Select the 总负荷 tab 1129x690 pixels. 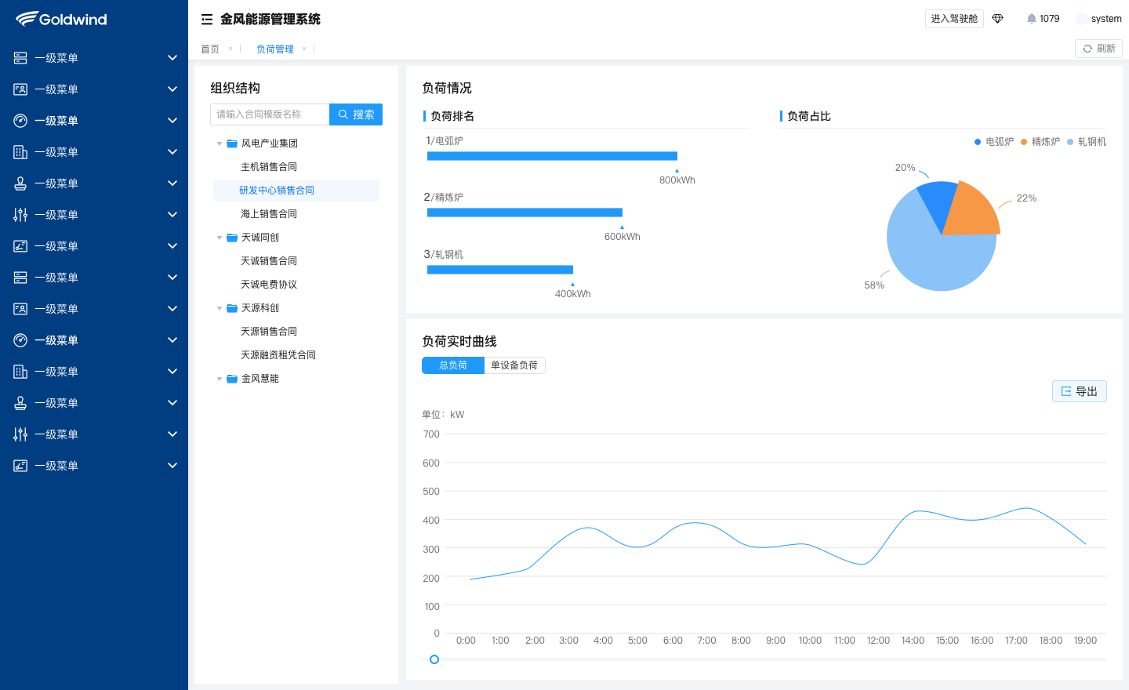click(453, 365)
